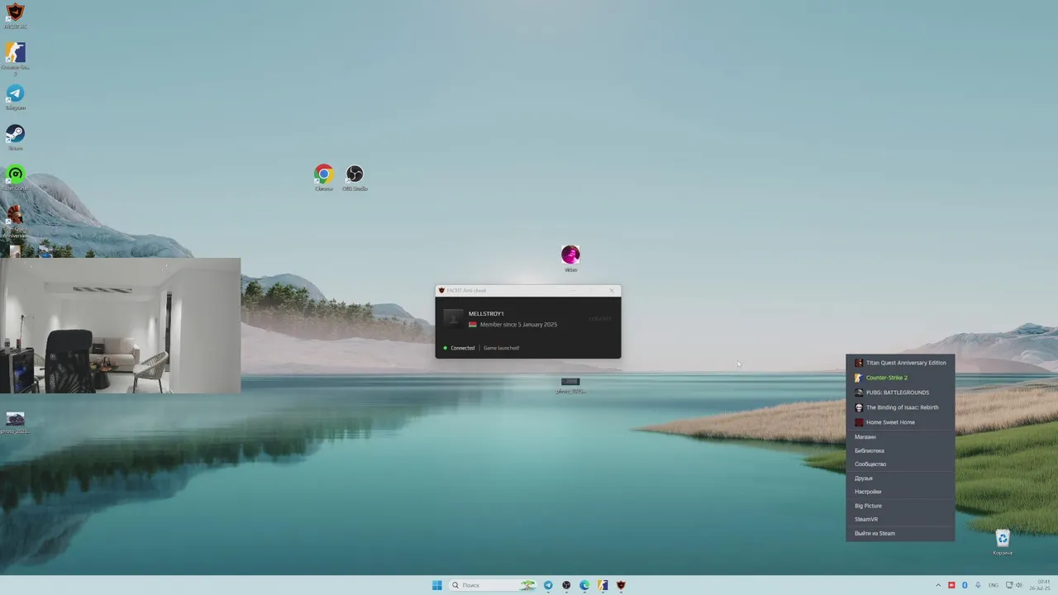Select Counter-Strike 2 in Steam tray menu
Viewport: 1058px width, 595px height.
900,378
